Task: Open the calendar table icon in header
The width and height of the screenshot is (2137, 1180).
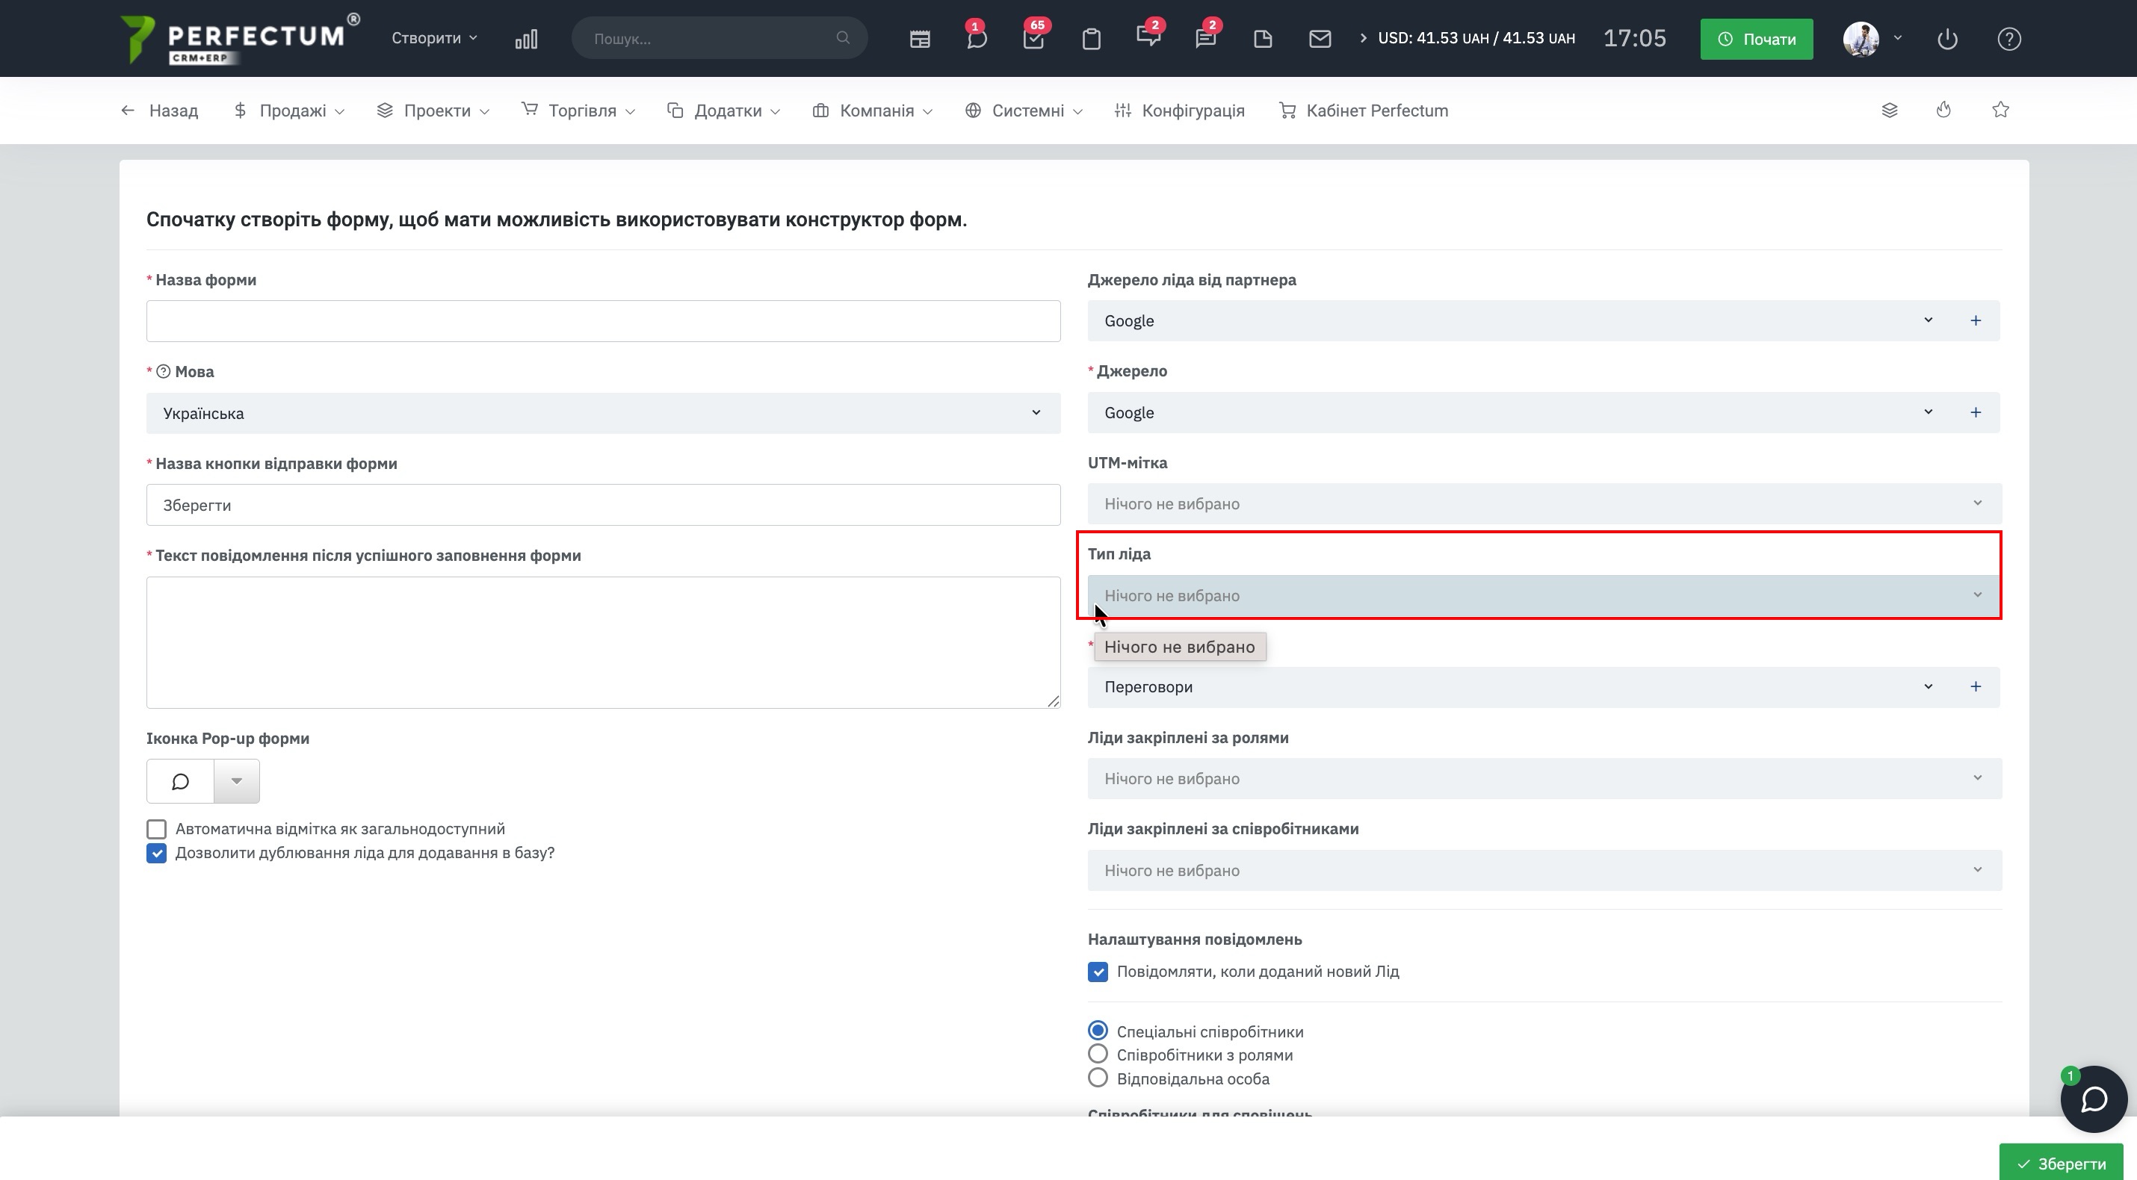Action: click(919, 39)
